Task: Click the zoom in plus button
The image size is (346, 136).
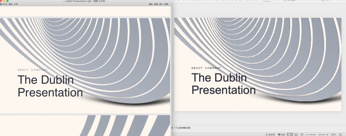Action: [x=327, y=135]
